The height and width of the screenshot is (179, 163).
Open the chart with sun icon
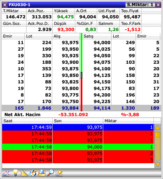[59, 173]
